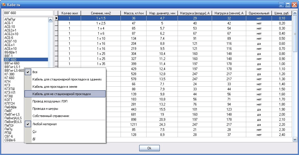Select 'КГН' in cable list
299x155 pixels.
point(7,81)
